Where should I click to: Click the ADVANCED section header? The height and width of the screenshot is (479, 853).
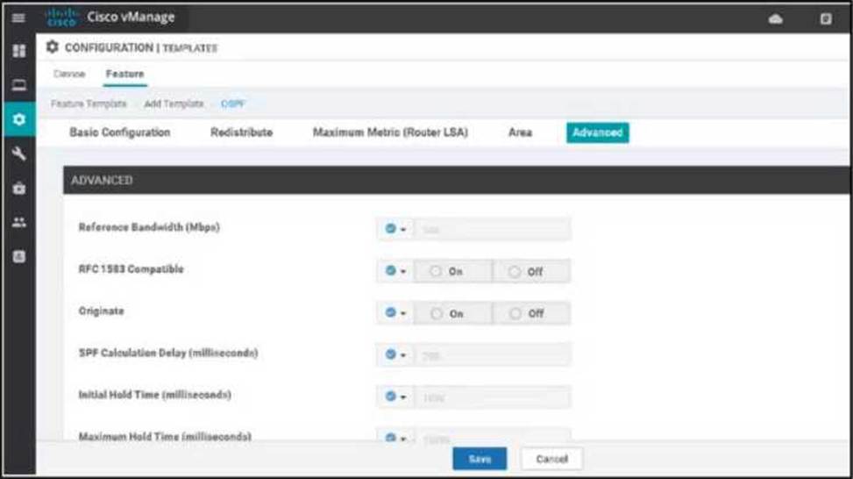(457, 180)
